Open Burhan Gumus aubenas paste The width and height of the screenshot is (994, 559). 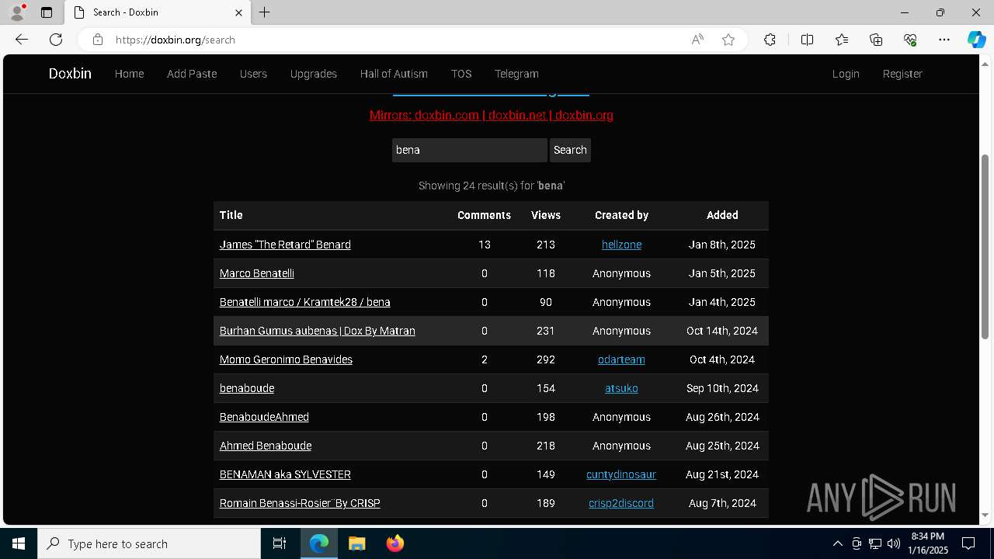click(318, 331)
